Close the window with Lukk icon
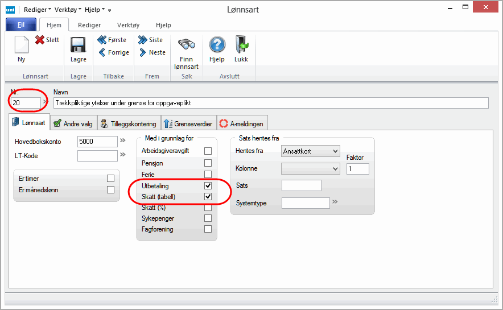The height and width of the screenshot is (310, 503). pos(241,46)
